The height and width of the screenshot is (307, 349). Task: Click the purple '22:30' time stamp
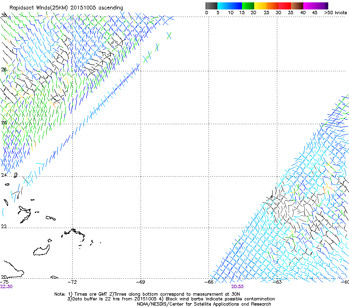point(7,287)
